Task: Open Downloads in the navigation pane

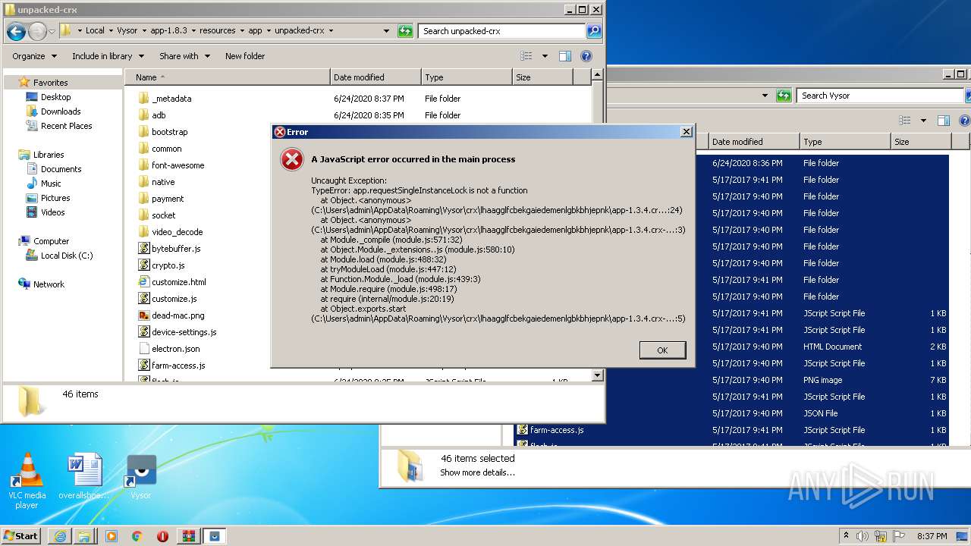Action: (x=61, y=111)
